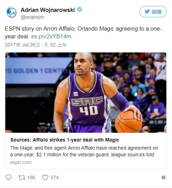Follow @wojespn with the 跟隨 button
172x188 pixels.
pyautogui.click(x=153, y=12)
